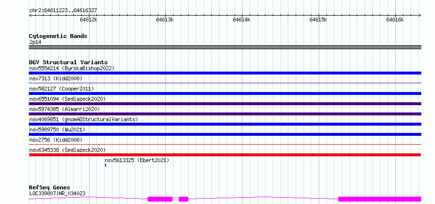
Task: Click the blue bar of nsv5554214
Action: pyautogui.click(x=225, y=73)
